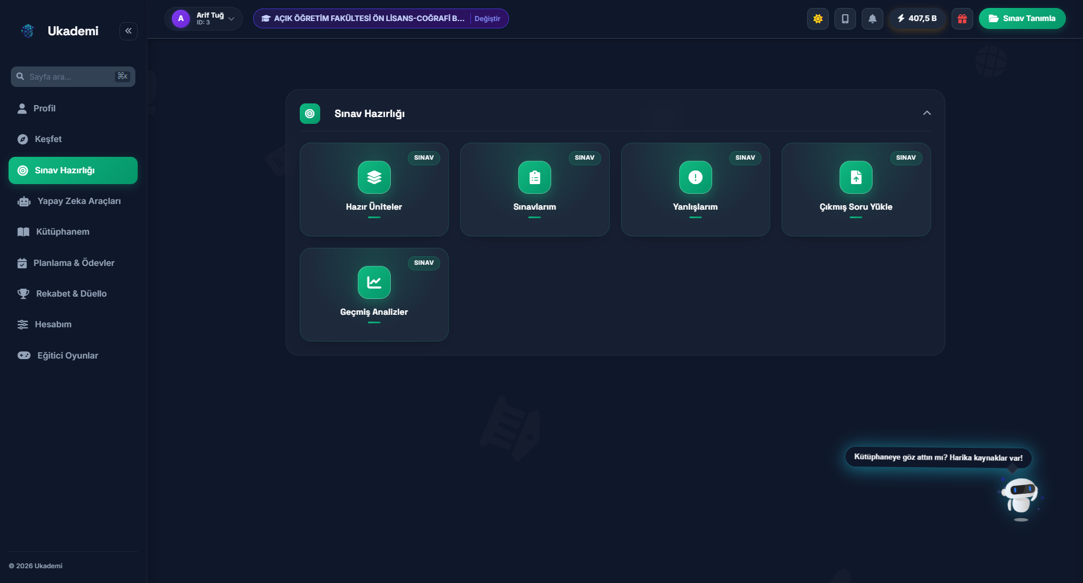Select Sınav Hazırlığı sidebar item
This screenshot has height=583, width=1083.
point(73,170)
